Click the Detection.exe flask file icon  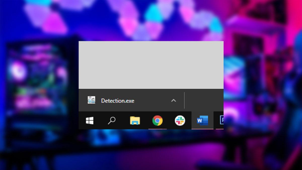(91, 100)
